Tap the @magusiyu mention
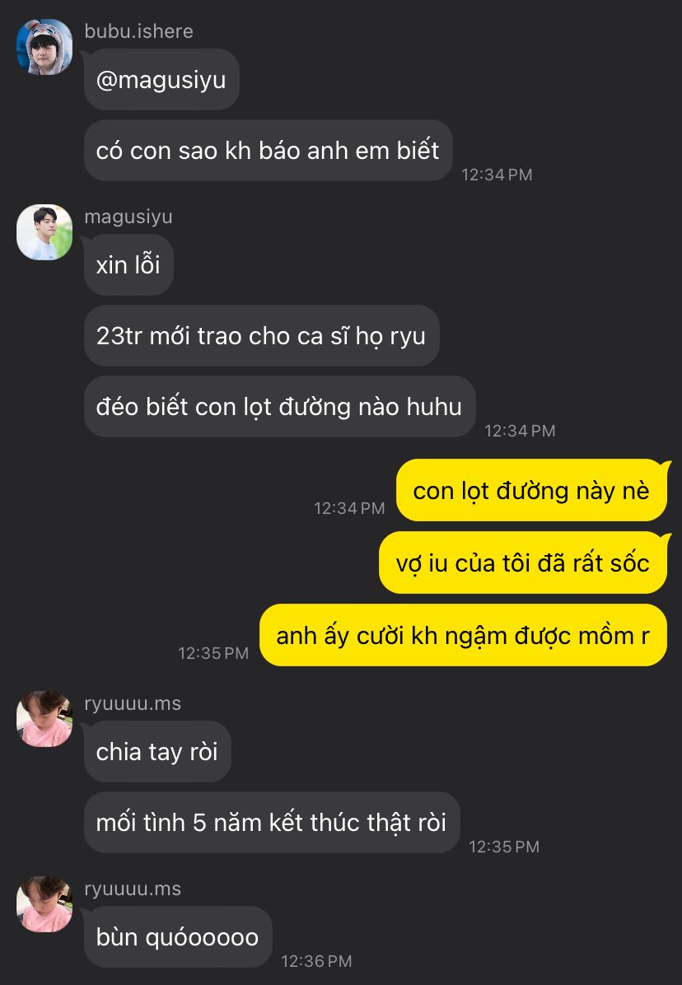This screenshot has width=682, height=985. [161, 80]
